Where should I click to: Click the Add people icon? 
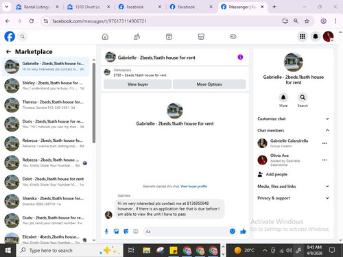pyautogui.click(x=260, y=174)
